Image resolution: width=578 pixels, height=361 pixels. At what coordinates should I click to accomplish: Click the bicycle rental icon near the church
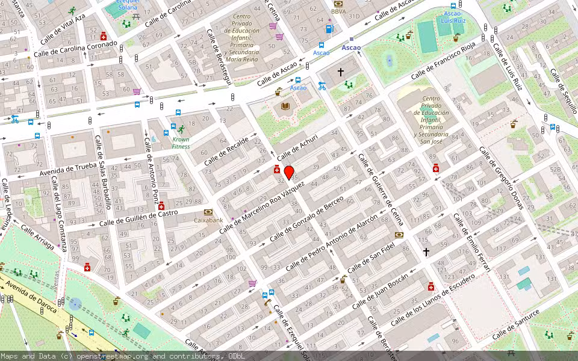coord(322,86)
